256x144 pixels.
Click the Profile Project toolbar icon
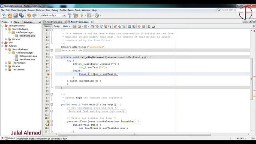point(97,16)
